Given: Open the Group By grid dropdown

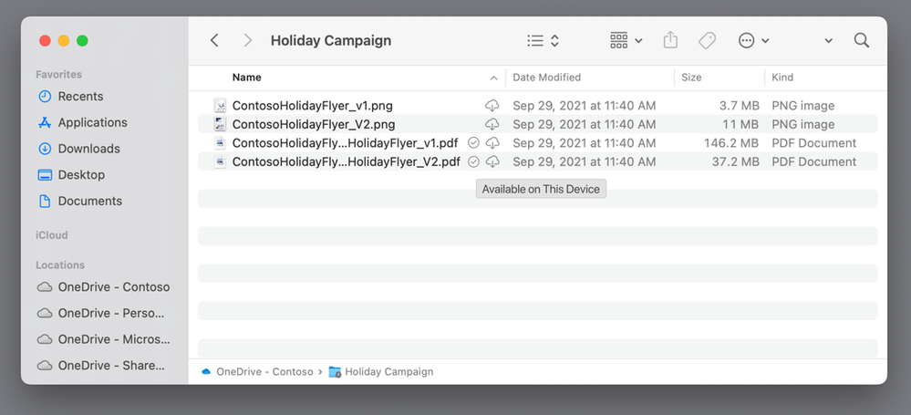Looking at the screenshot, I should coord(626,40).
